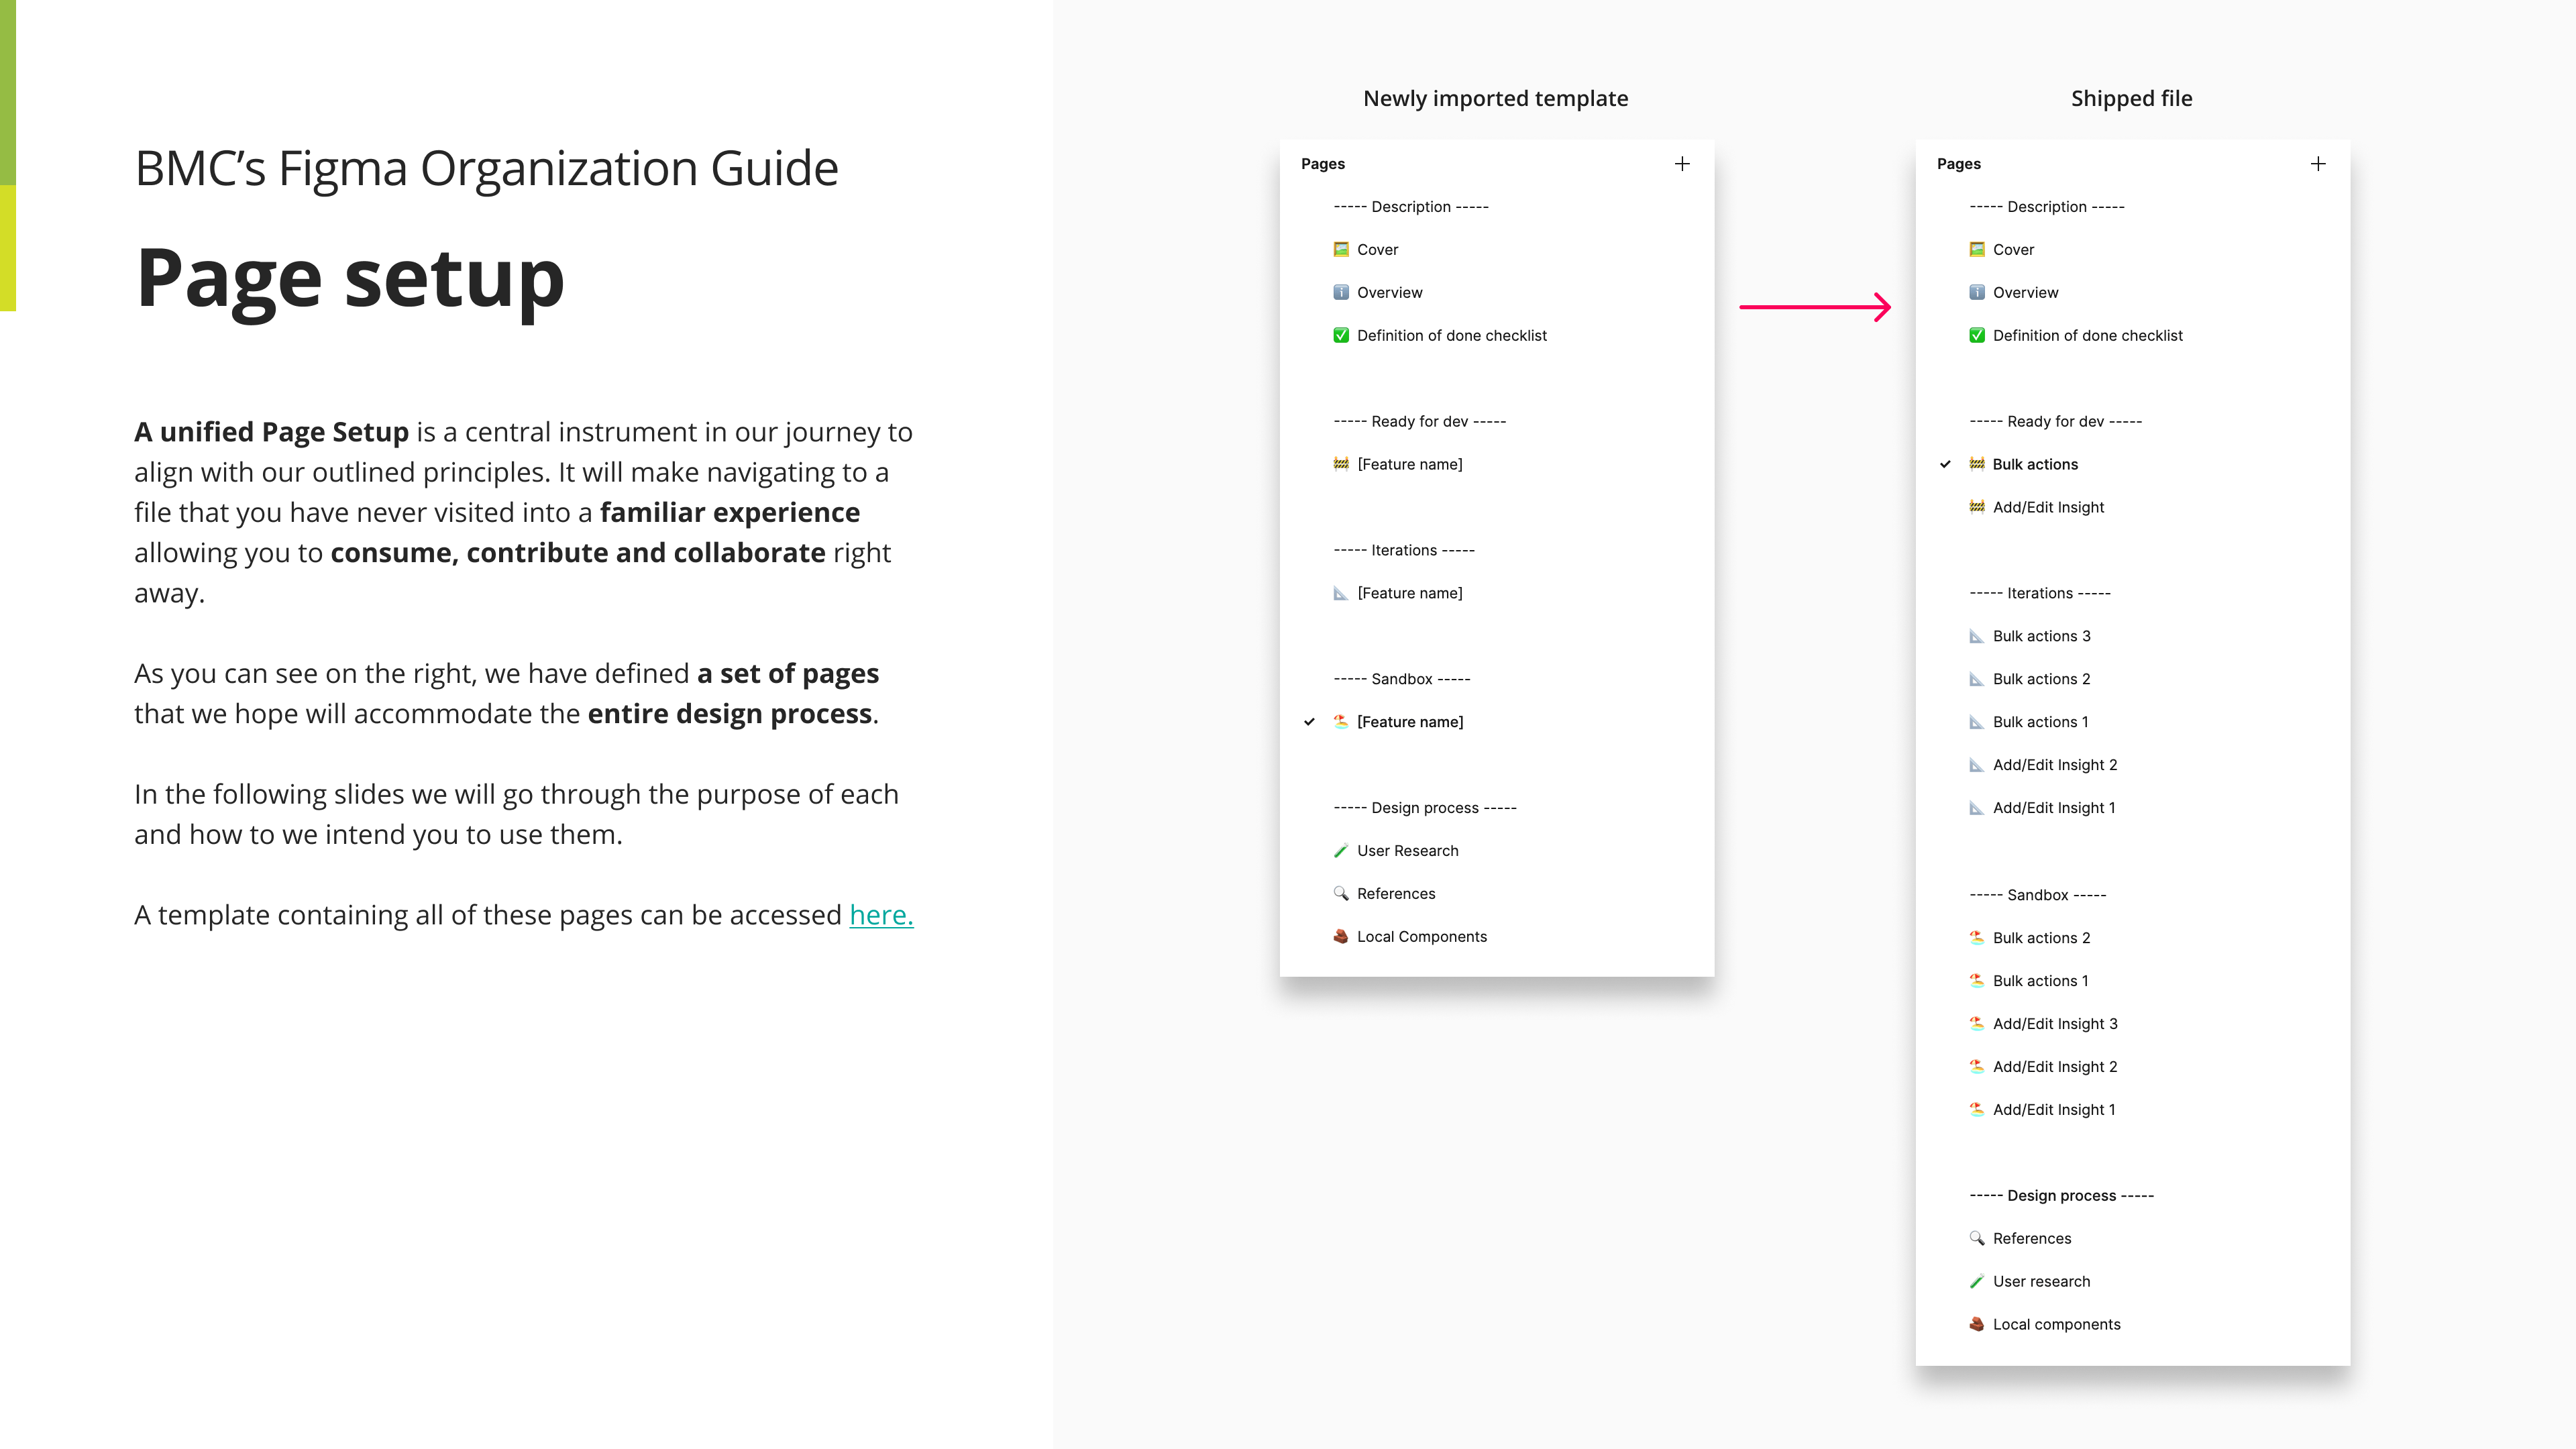Image resolution: width=2576 pixels, height=1449 pixels.
Task: Click Iterations divider in Shipped file
Action: tap(2040, 594)
